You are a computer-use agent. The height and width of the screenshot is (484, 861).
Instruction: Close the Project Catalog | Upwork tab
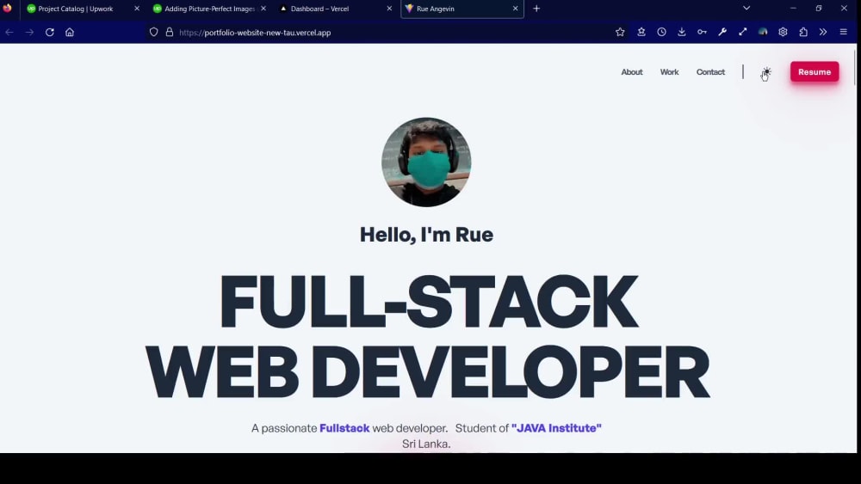137,9
